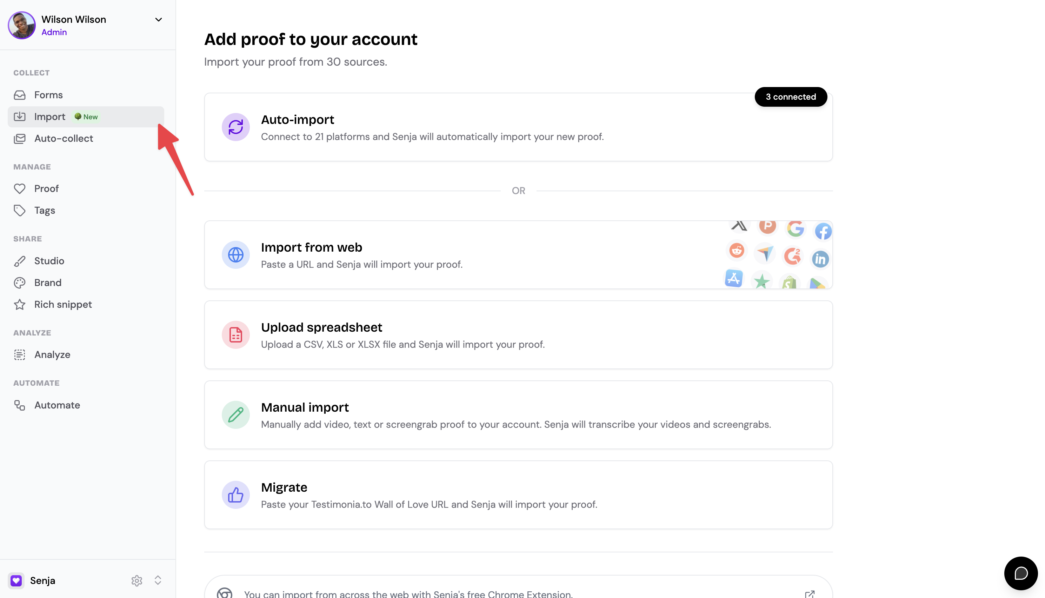This screenshot has width=1045, height=598.
Task: Click the Rich snippet star icon
Action: point(19,304)
